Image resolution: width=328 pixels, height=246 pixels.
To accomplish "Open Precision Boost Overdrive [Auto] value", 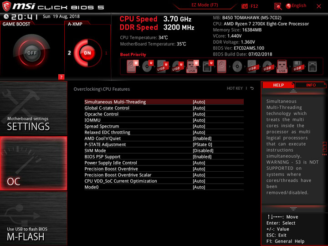I will point(199,169).
